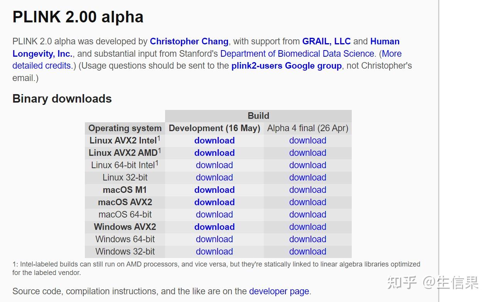This screenshot has width=491, height=302.
Task: Open the developer page link
Action: click(279, 291)
